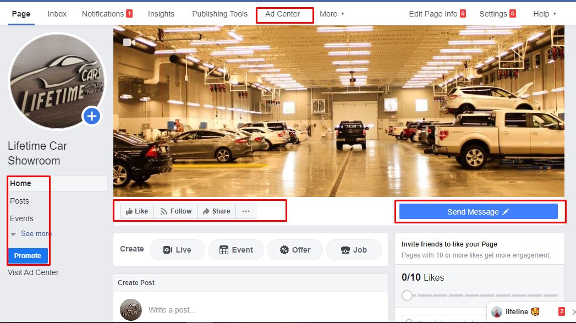576x323 pixels.
Task: Click the blue Promote button
Action: tap(28, 256)
